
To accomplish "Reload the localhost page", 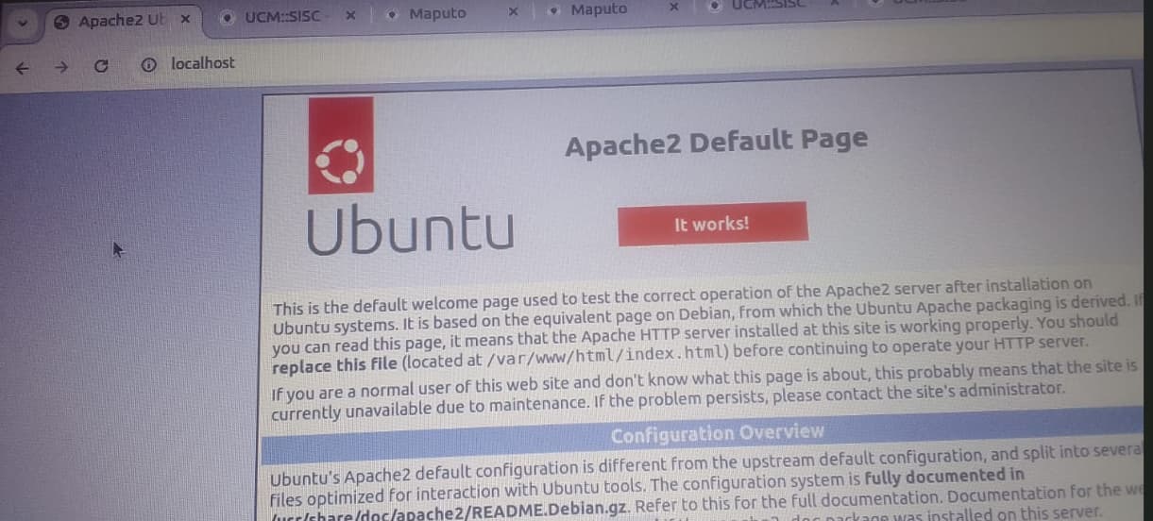I will coord(102,67).
